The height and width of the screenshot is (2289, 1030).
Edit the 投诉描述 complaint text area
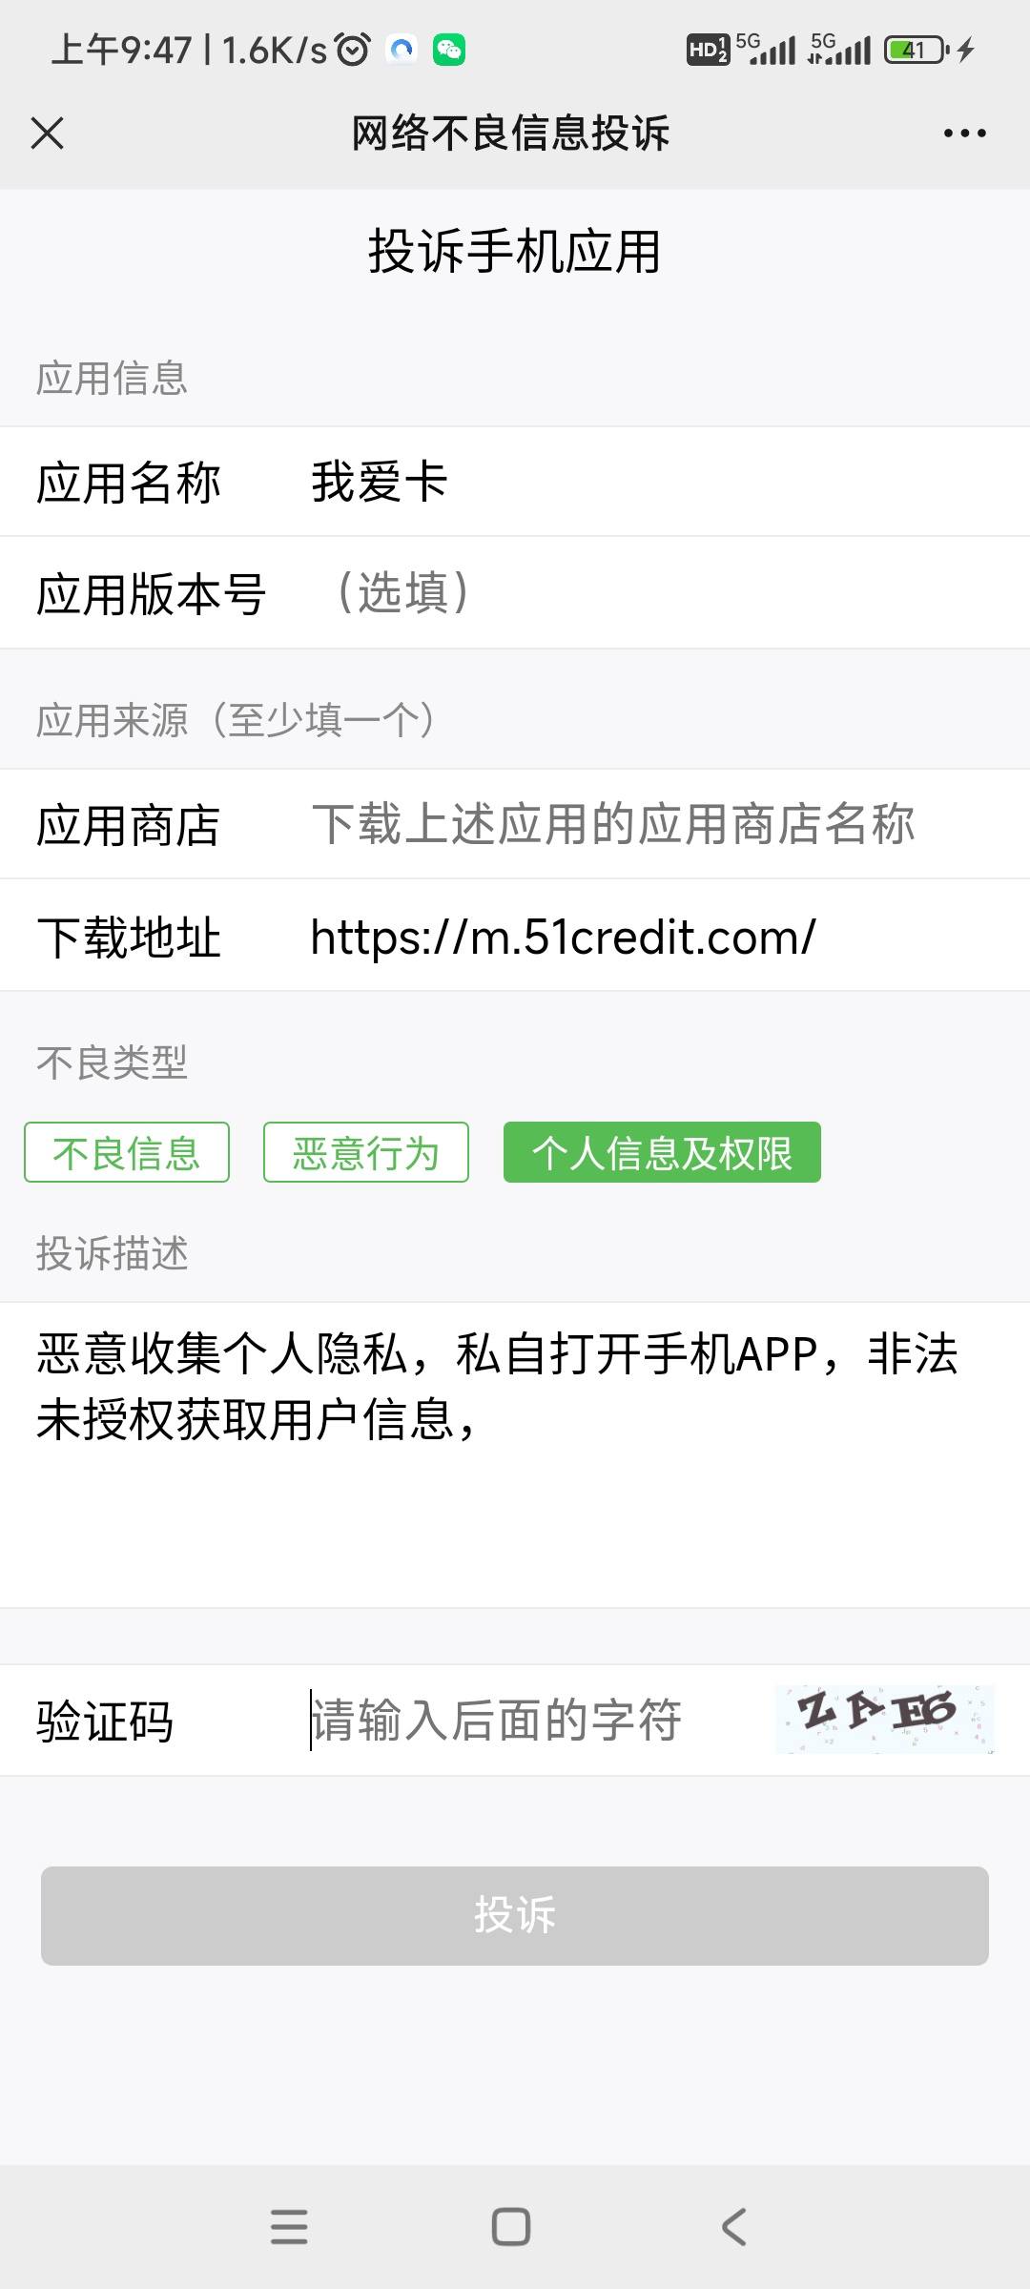tap(515, 1454)
